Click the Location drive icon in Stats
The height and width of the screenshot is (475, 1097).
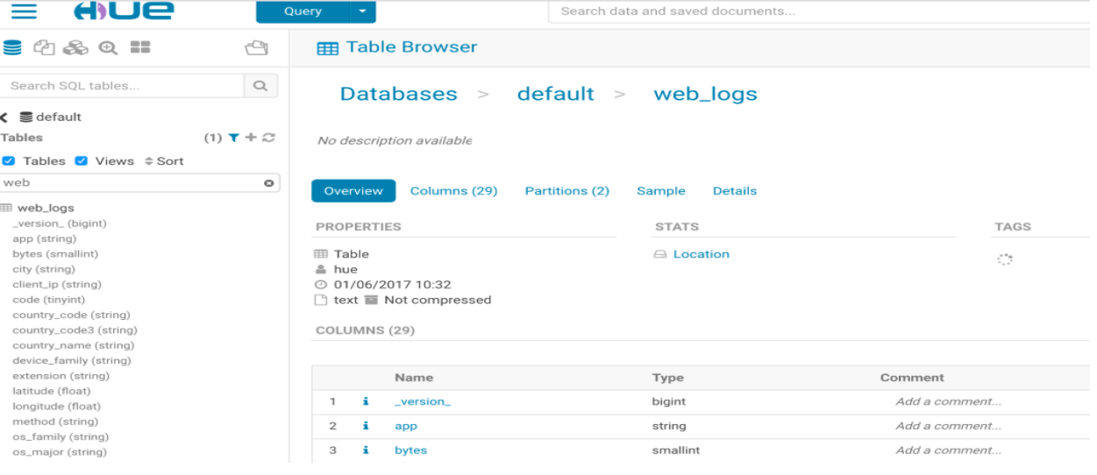point(660,254)
